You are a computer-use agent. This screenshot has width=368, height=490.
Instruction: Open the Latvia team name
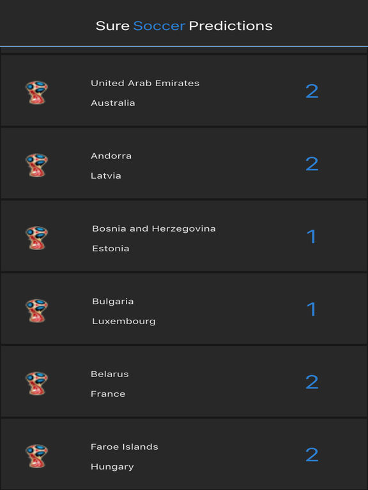[x=106, y=175]
